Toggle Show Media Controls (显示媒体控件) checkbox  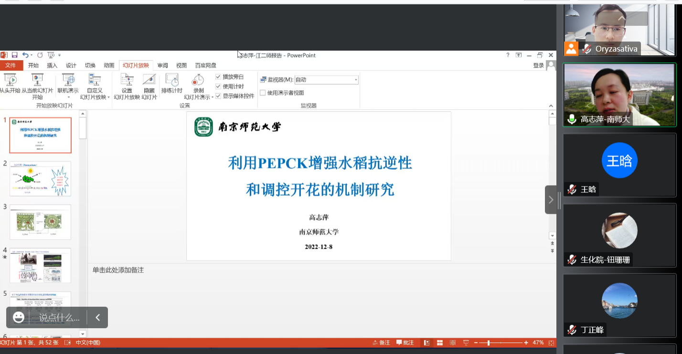218,96
